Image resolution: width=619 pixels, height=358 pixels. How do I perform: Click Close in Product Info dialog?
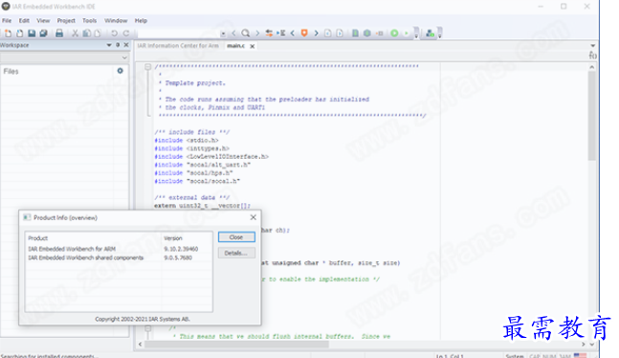(x=236, y=237)
